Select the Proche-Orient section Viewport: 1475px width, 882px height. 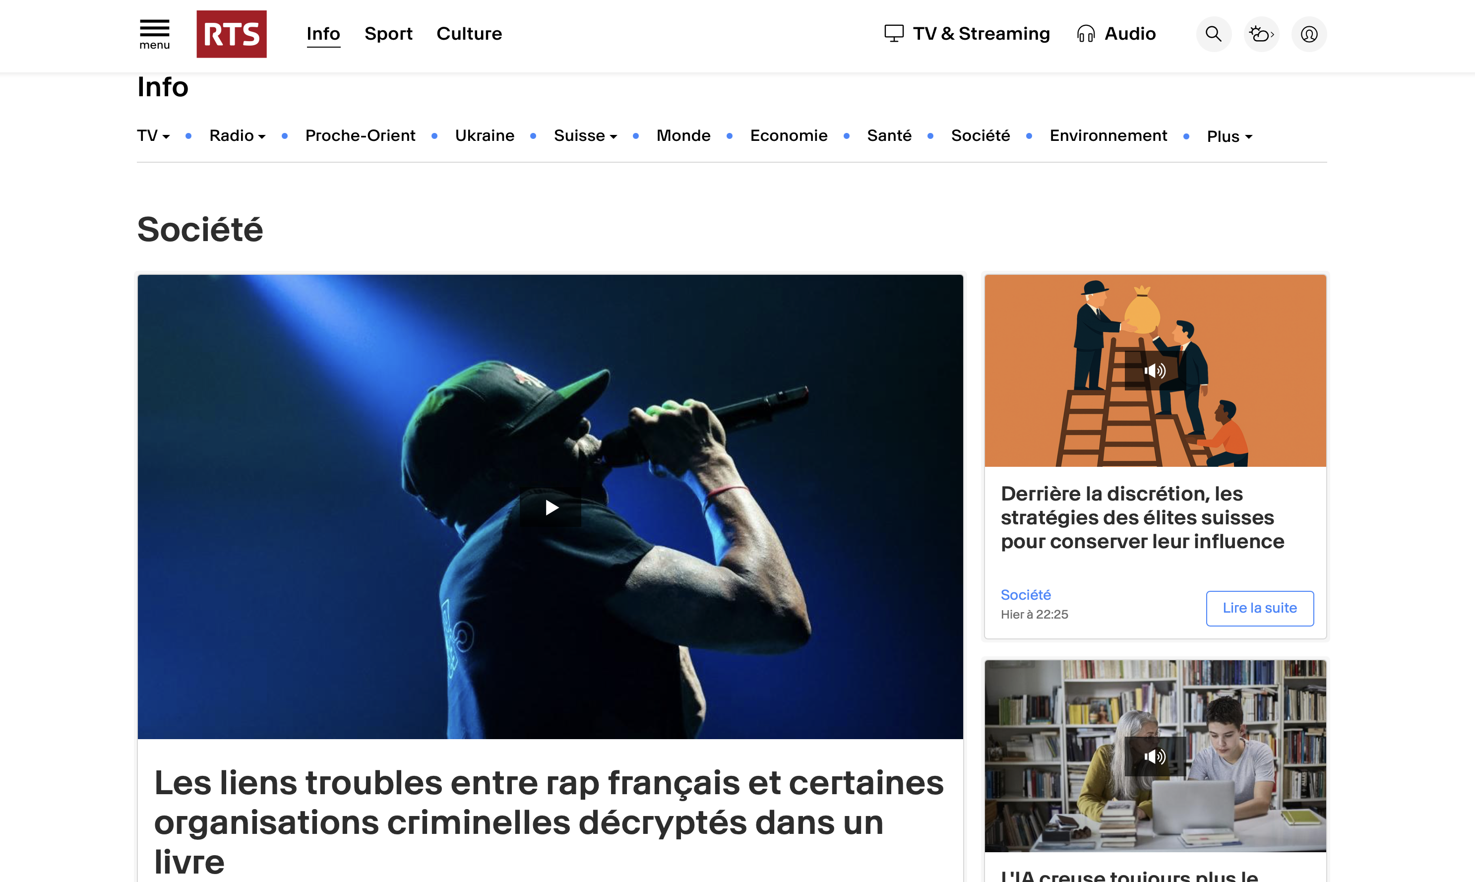[x=360, y=135]
